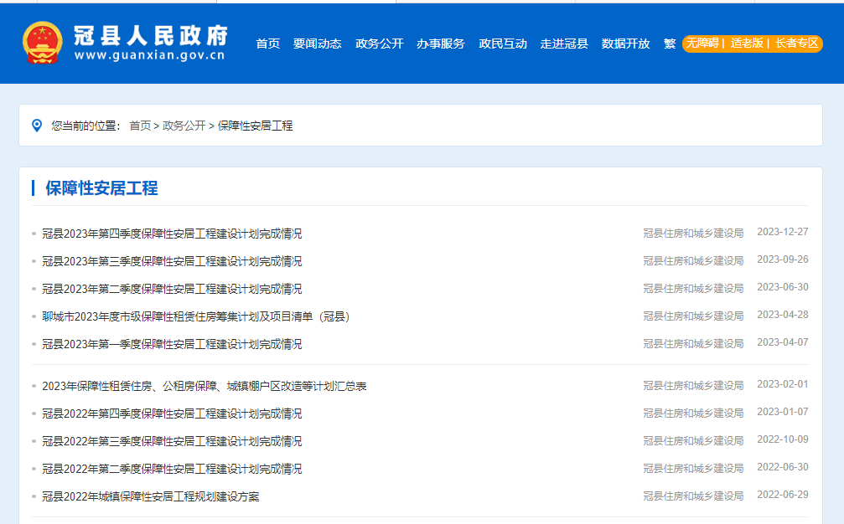The image size is (844, 524).
Task: Click 冠县住房和城乡建设局 beside 2023-02-01
Action: point(693,385)
